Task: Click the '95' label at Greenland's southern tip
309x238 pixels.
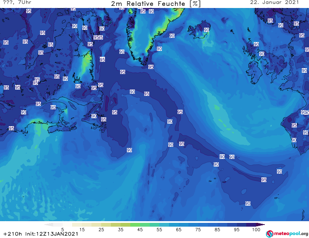Action: [151, 67]
